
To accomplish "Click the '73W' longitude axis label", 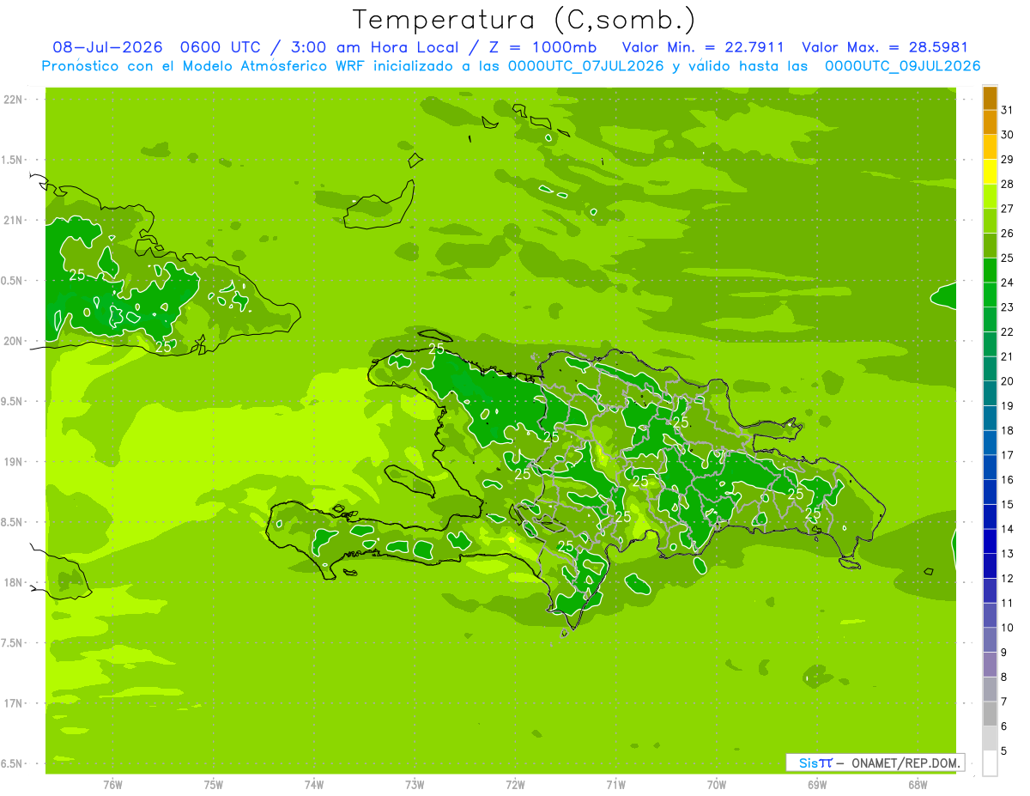I will click(415, 785).
